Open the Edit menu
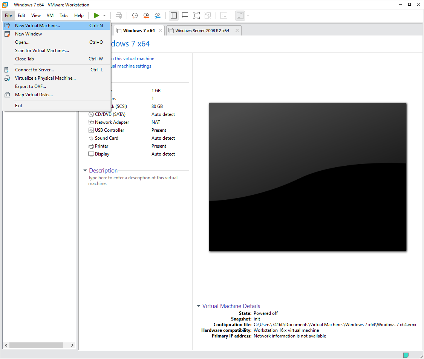 tap(21, 15)
